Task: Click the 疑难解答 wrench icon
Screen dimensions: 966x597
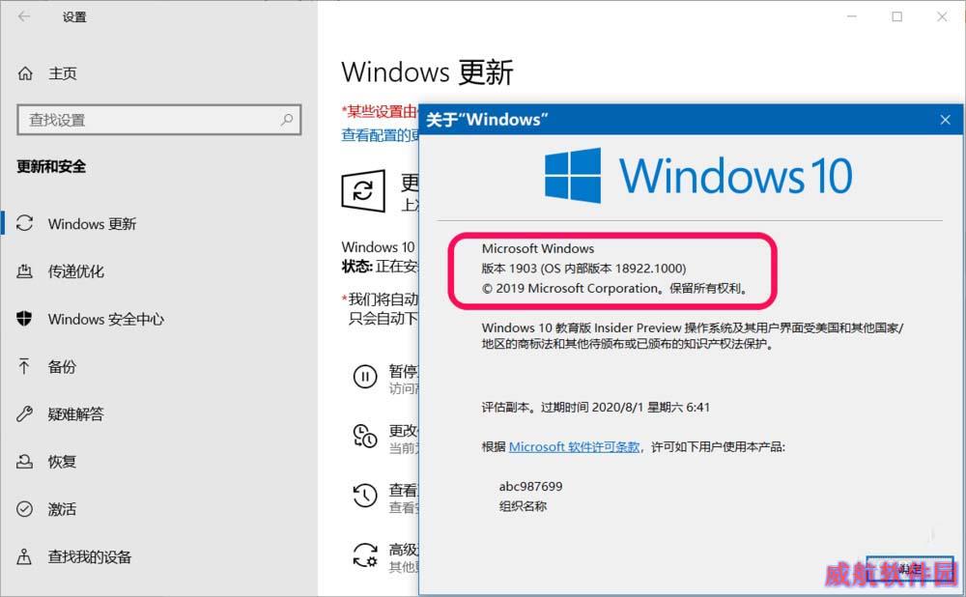Action: pyautogui.click(x=25, y=414)
